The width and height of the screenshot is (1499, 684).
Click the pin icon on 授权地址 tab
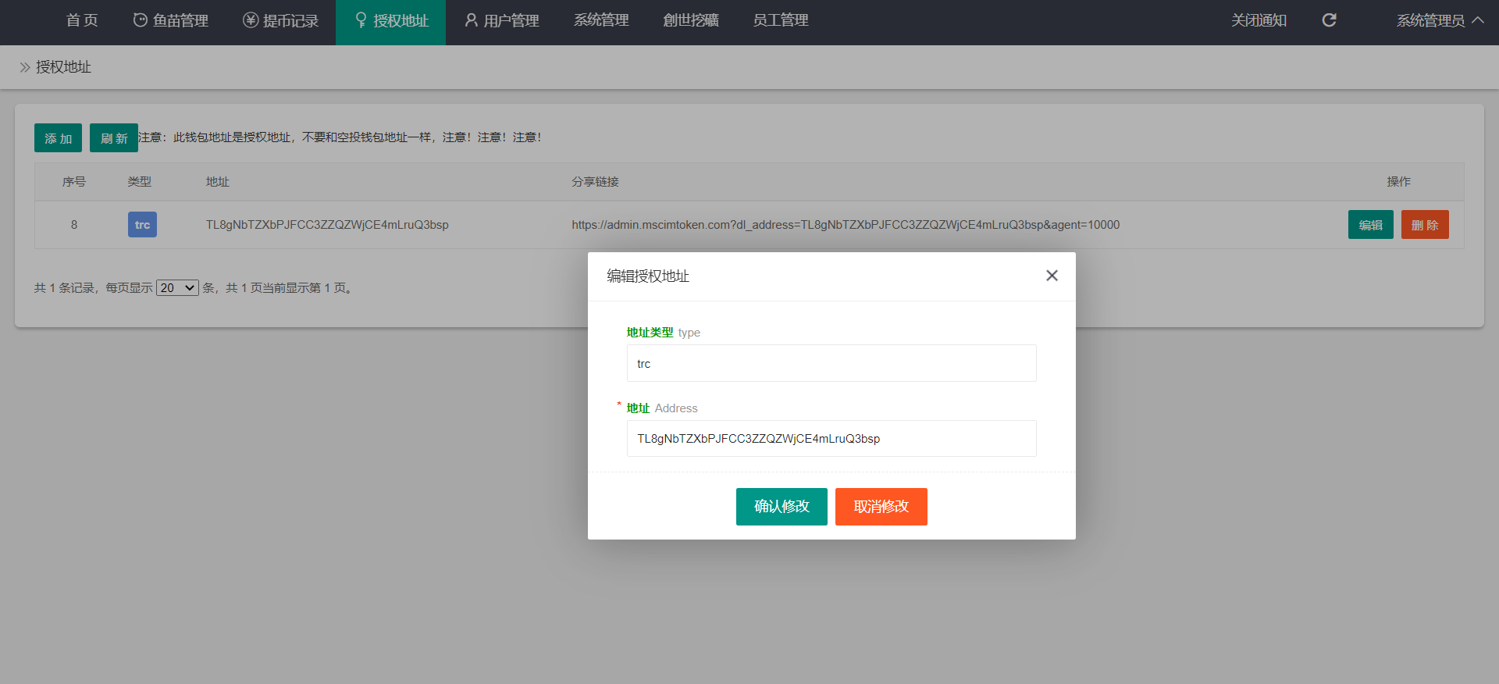coord(361,20)
